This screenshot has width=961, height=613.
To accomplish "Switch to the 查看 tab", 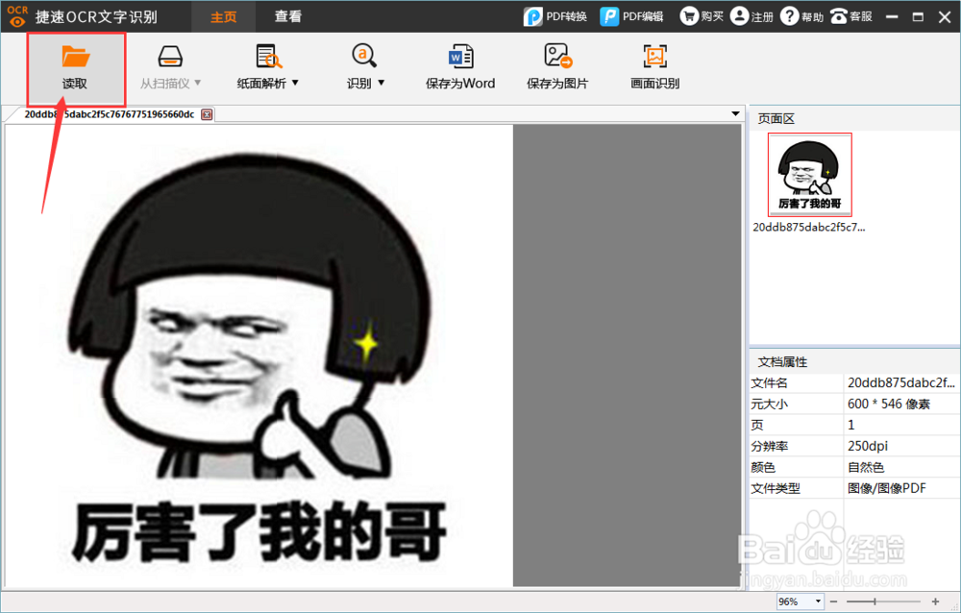I will (x=287, y=15).
